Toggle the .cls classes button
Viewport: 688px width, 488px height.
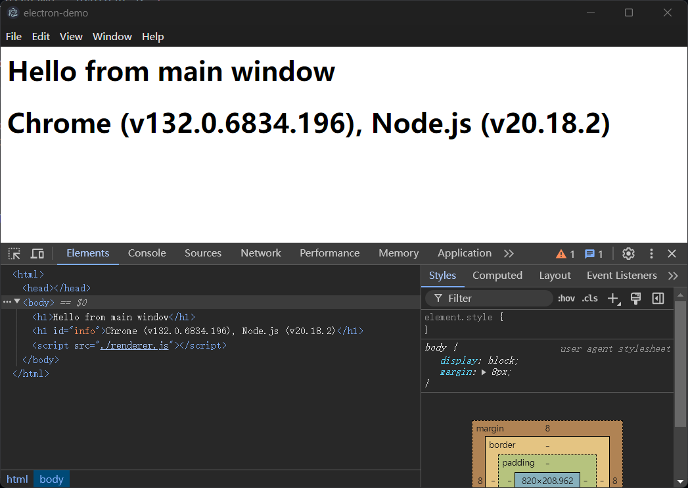[x=589, y=298]
